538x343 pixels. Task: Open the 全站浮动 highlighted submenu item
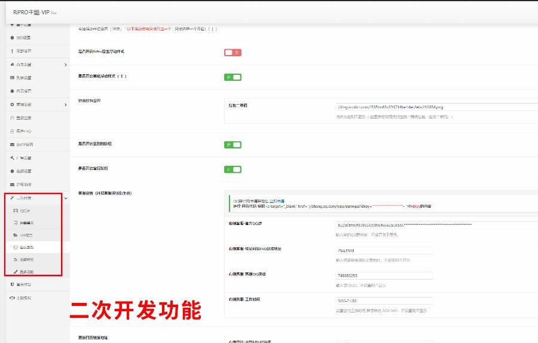coord(26,247)
